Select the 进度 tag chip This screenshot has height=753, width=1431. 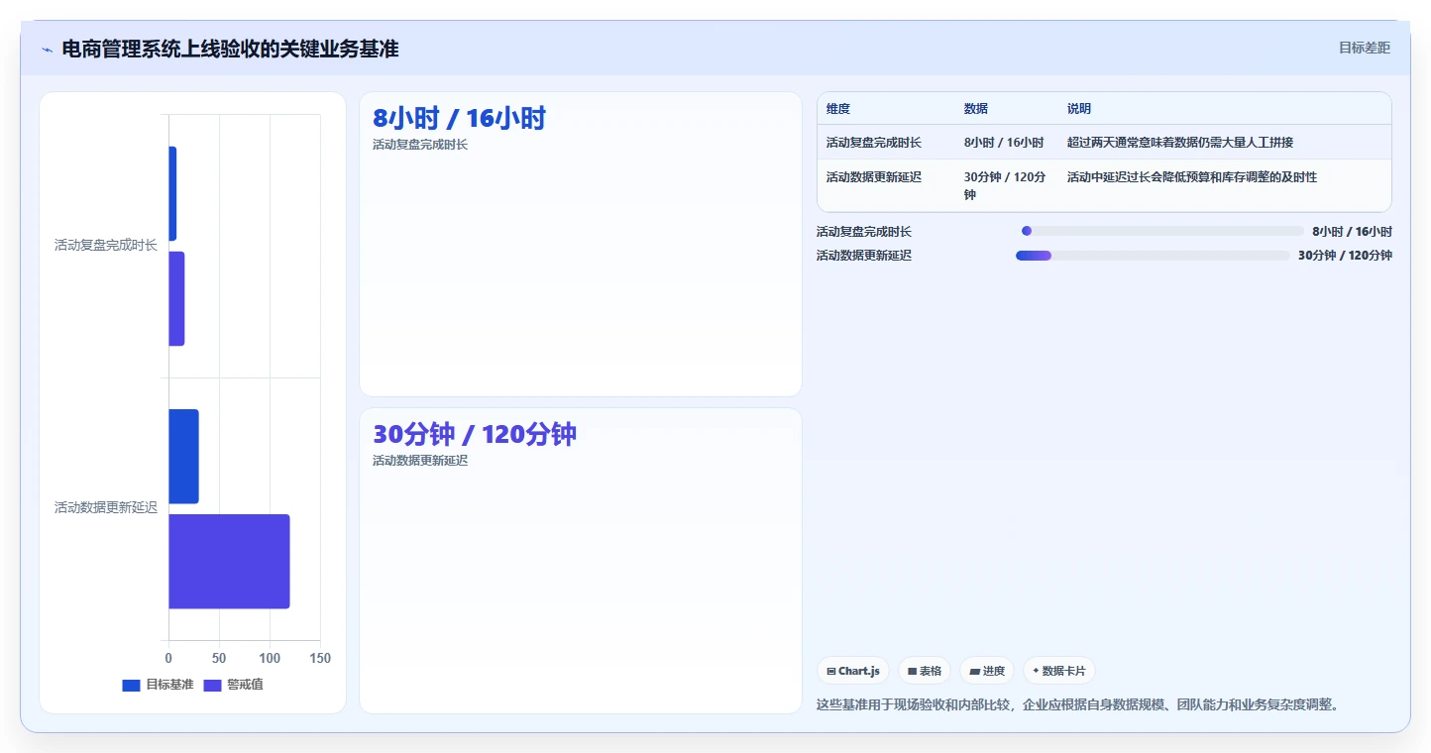[x=987, y=671]
